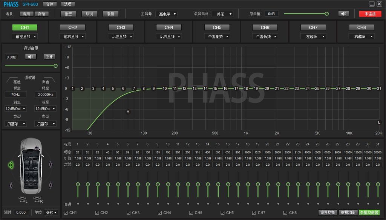Uncheck the CH1 checkbox at bottom
This screenshot has height=220, width=386.
coord(66,213)
